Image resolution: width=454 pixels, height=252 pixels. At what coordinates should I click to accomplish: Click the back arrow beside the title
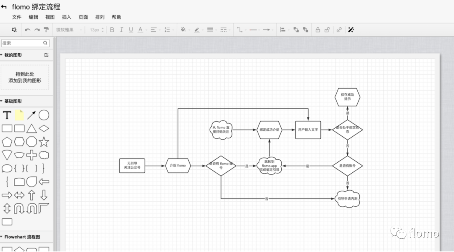(x=4, y=7)
